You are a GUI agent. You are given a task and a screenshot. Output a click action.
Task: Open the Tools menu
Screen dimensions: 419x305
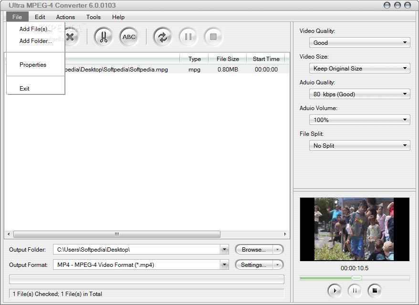[93, 17]
